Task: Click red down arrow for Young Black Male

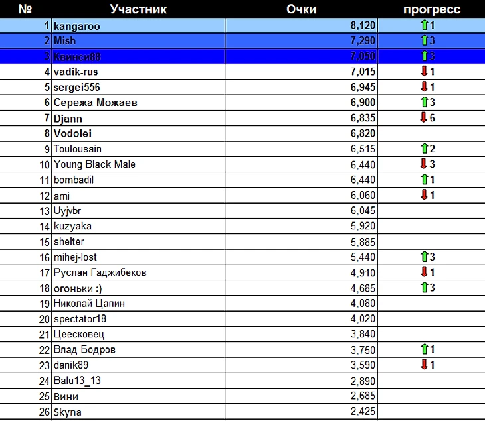Action: (423, 164)
